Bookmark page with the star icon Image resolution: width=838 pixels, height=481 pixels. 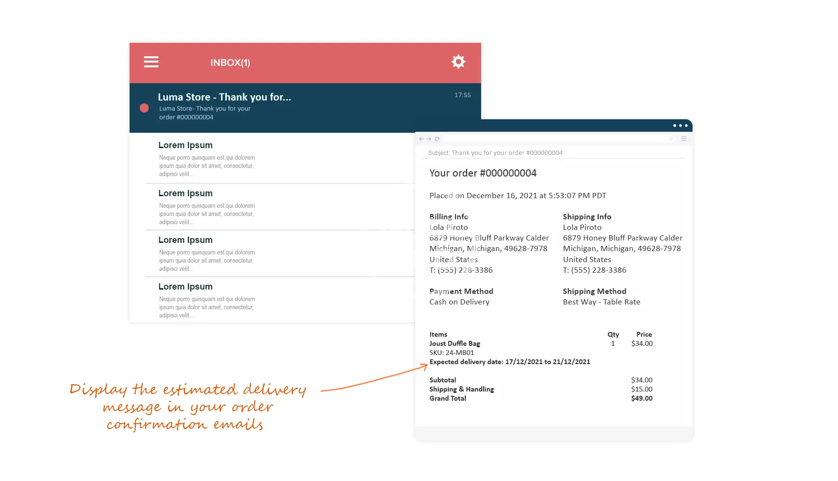click(x=671, y=139)
